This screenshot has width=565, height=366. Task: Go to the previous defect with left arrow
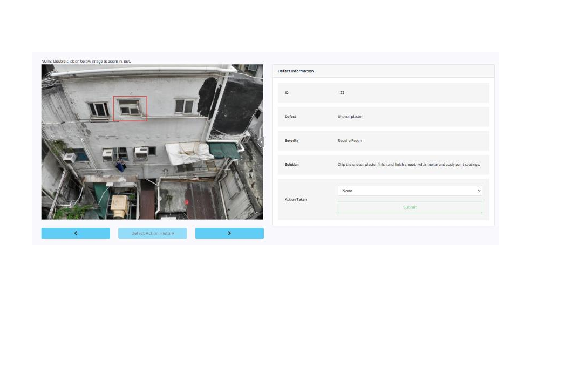click(76, 233)
